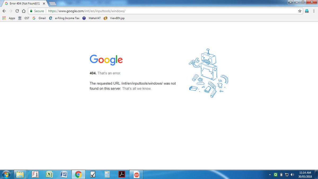Click the 'That's all we know.' text
Viewport: 318px width, 179px height.
click(x=137, y=89)
